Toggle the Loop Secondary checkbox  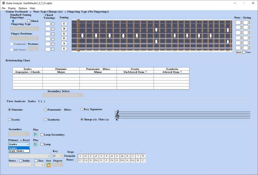42,134
